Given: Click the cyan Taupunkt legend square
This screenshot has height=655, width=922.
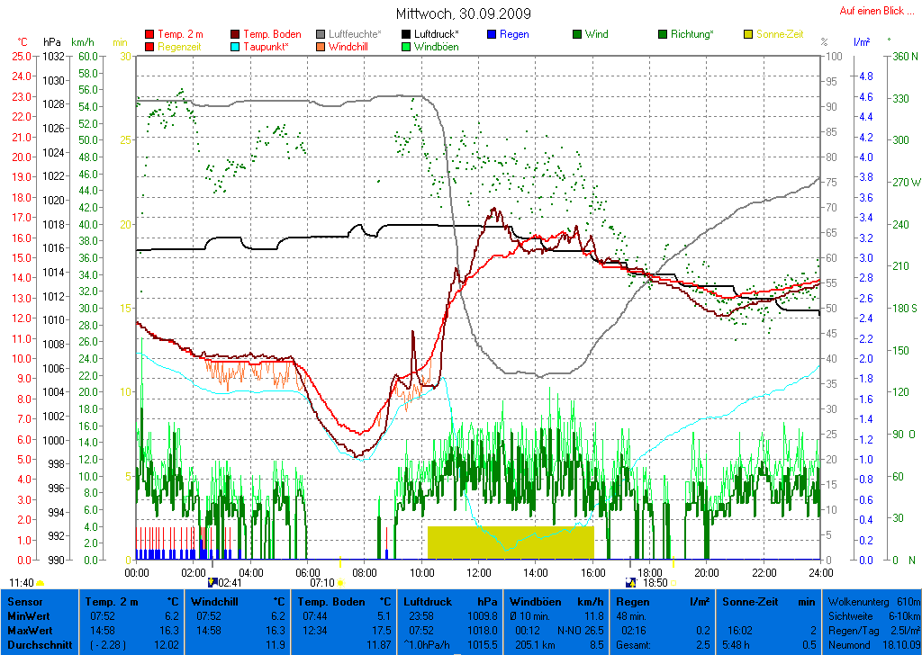Looking at the screenshot, I should tap(236, 47).
